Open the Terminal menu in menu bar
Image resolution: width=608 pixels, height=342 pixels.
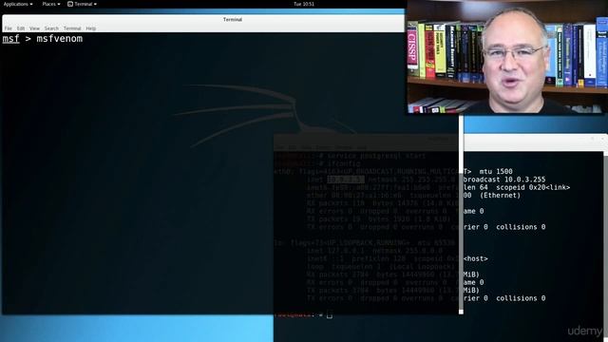tap(72, 28)
